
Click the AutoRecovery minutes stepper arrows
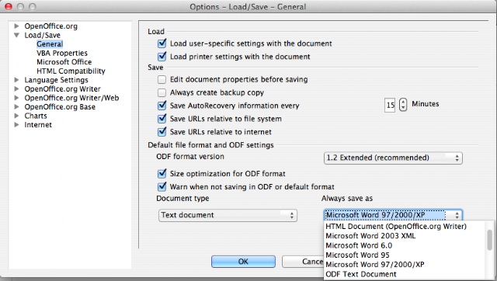(x=403, y=105)
